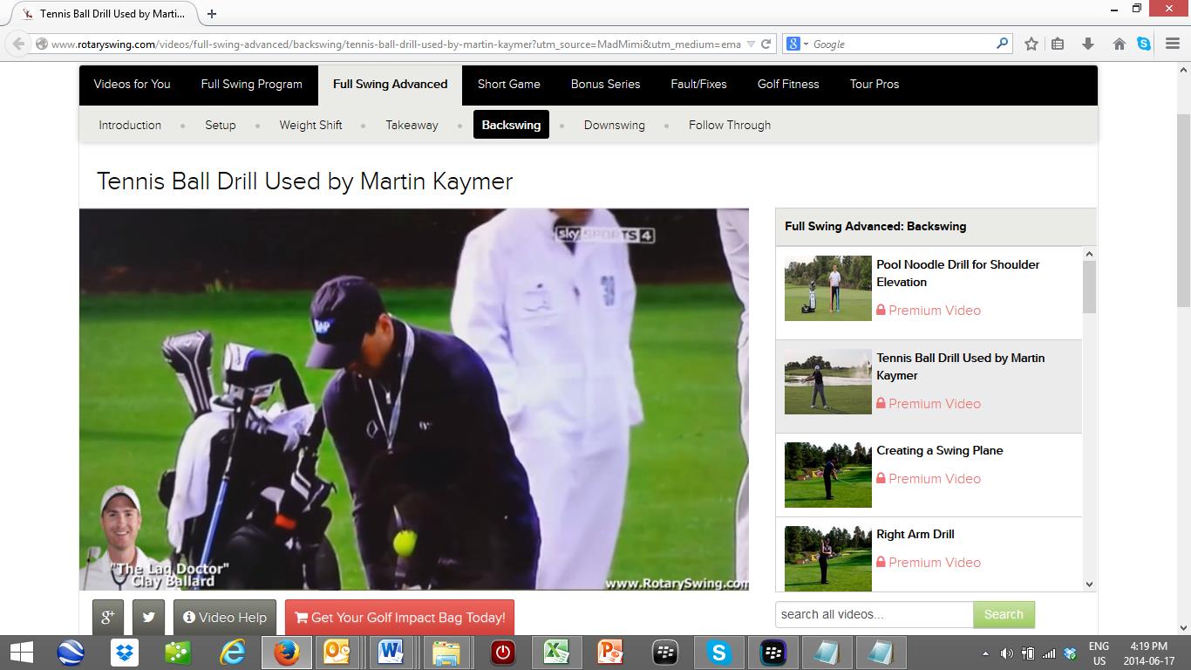Launch Google Earth from the taskbar
The width and height of the screenshot is (1191, 670).
pyautogui.click(x=70, y=653)
